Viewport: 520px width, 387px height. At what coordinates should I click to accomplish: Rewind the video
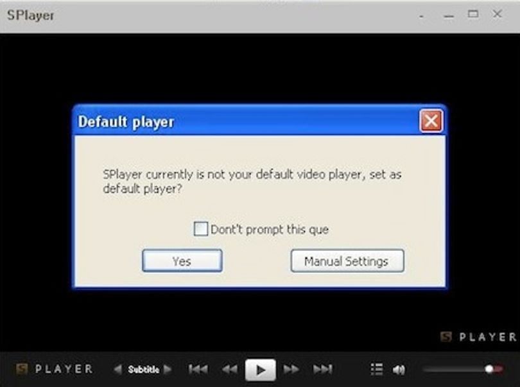(229, 369)
